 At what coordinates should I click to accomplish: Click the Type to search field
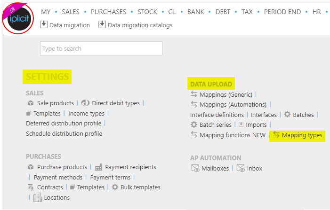(x=101, y=48)
